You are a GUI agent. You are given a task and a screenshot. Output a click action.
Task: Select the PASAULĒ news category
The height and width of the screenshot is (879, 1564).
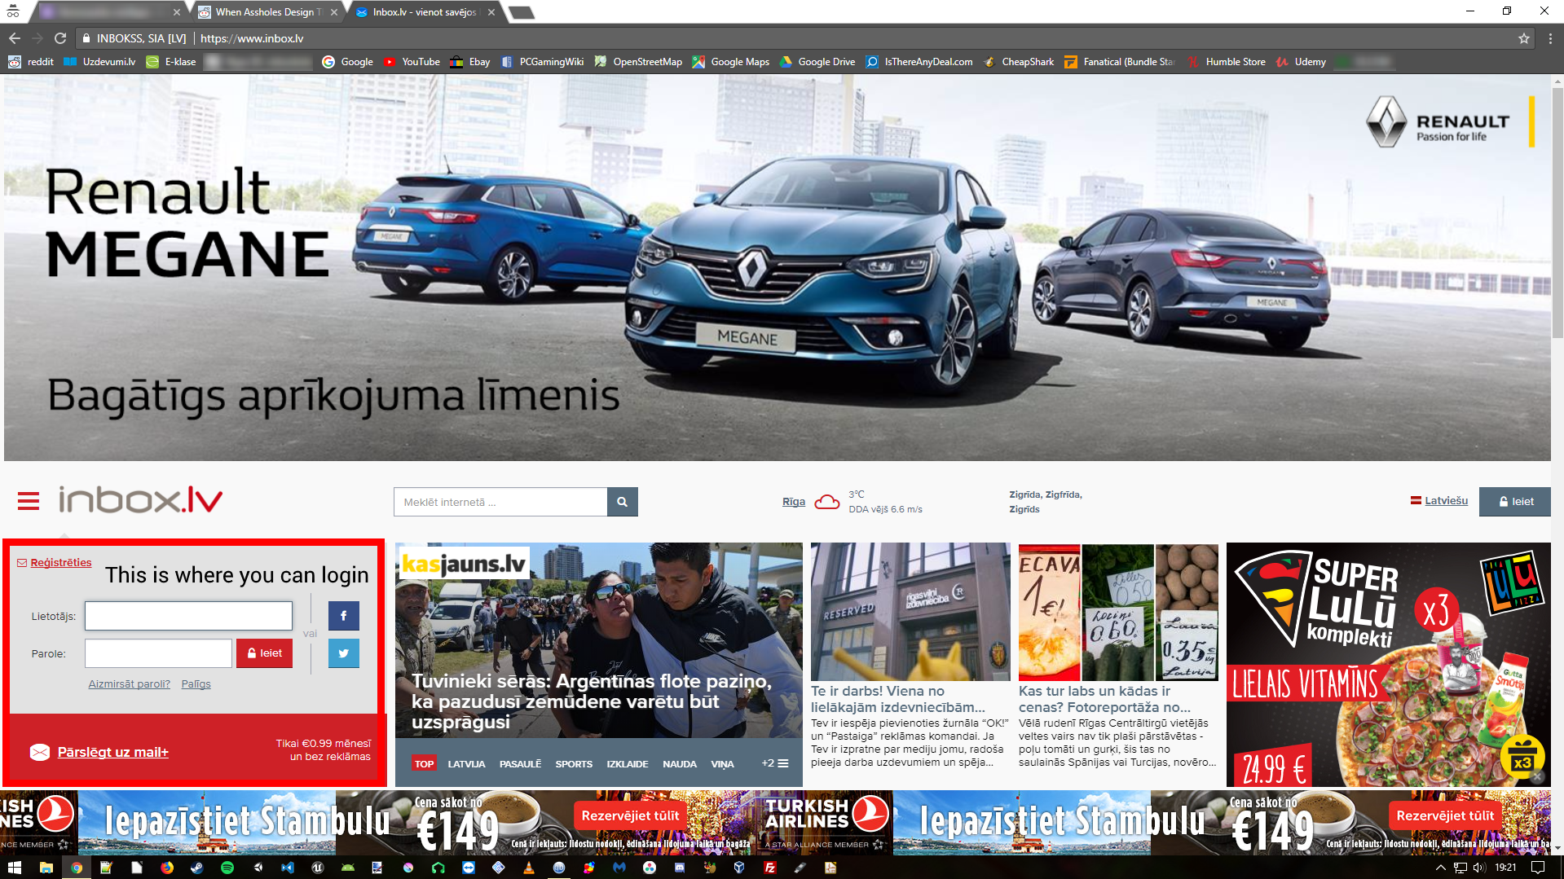(520, 764)
